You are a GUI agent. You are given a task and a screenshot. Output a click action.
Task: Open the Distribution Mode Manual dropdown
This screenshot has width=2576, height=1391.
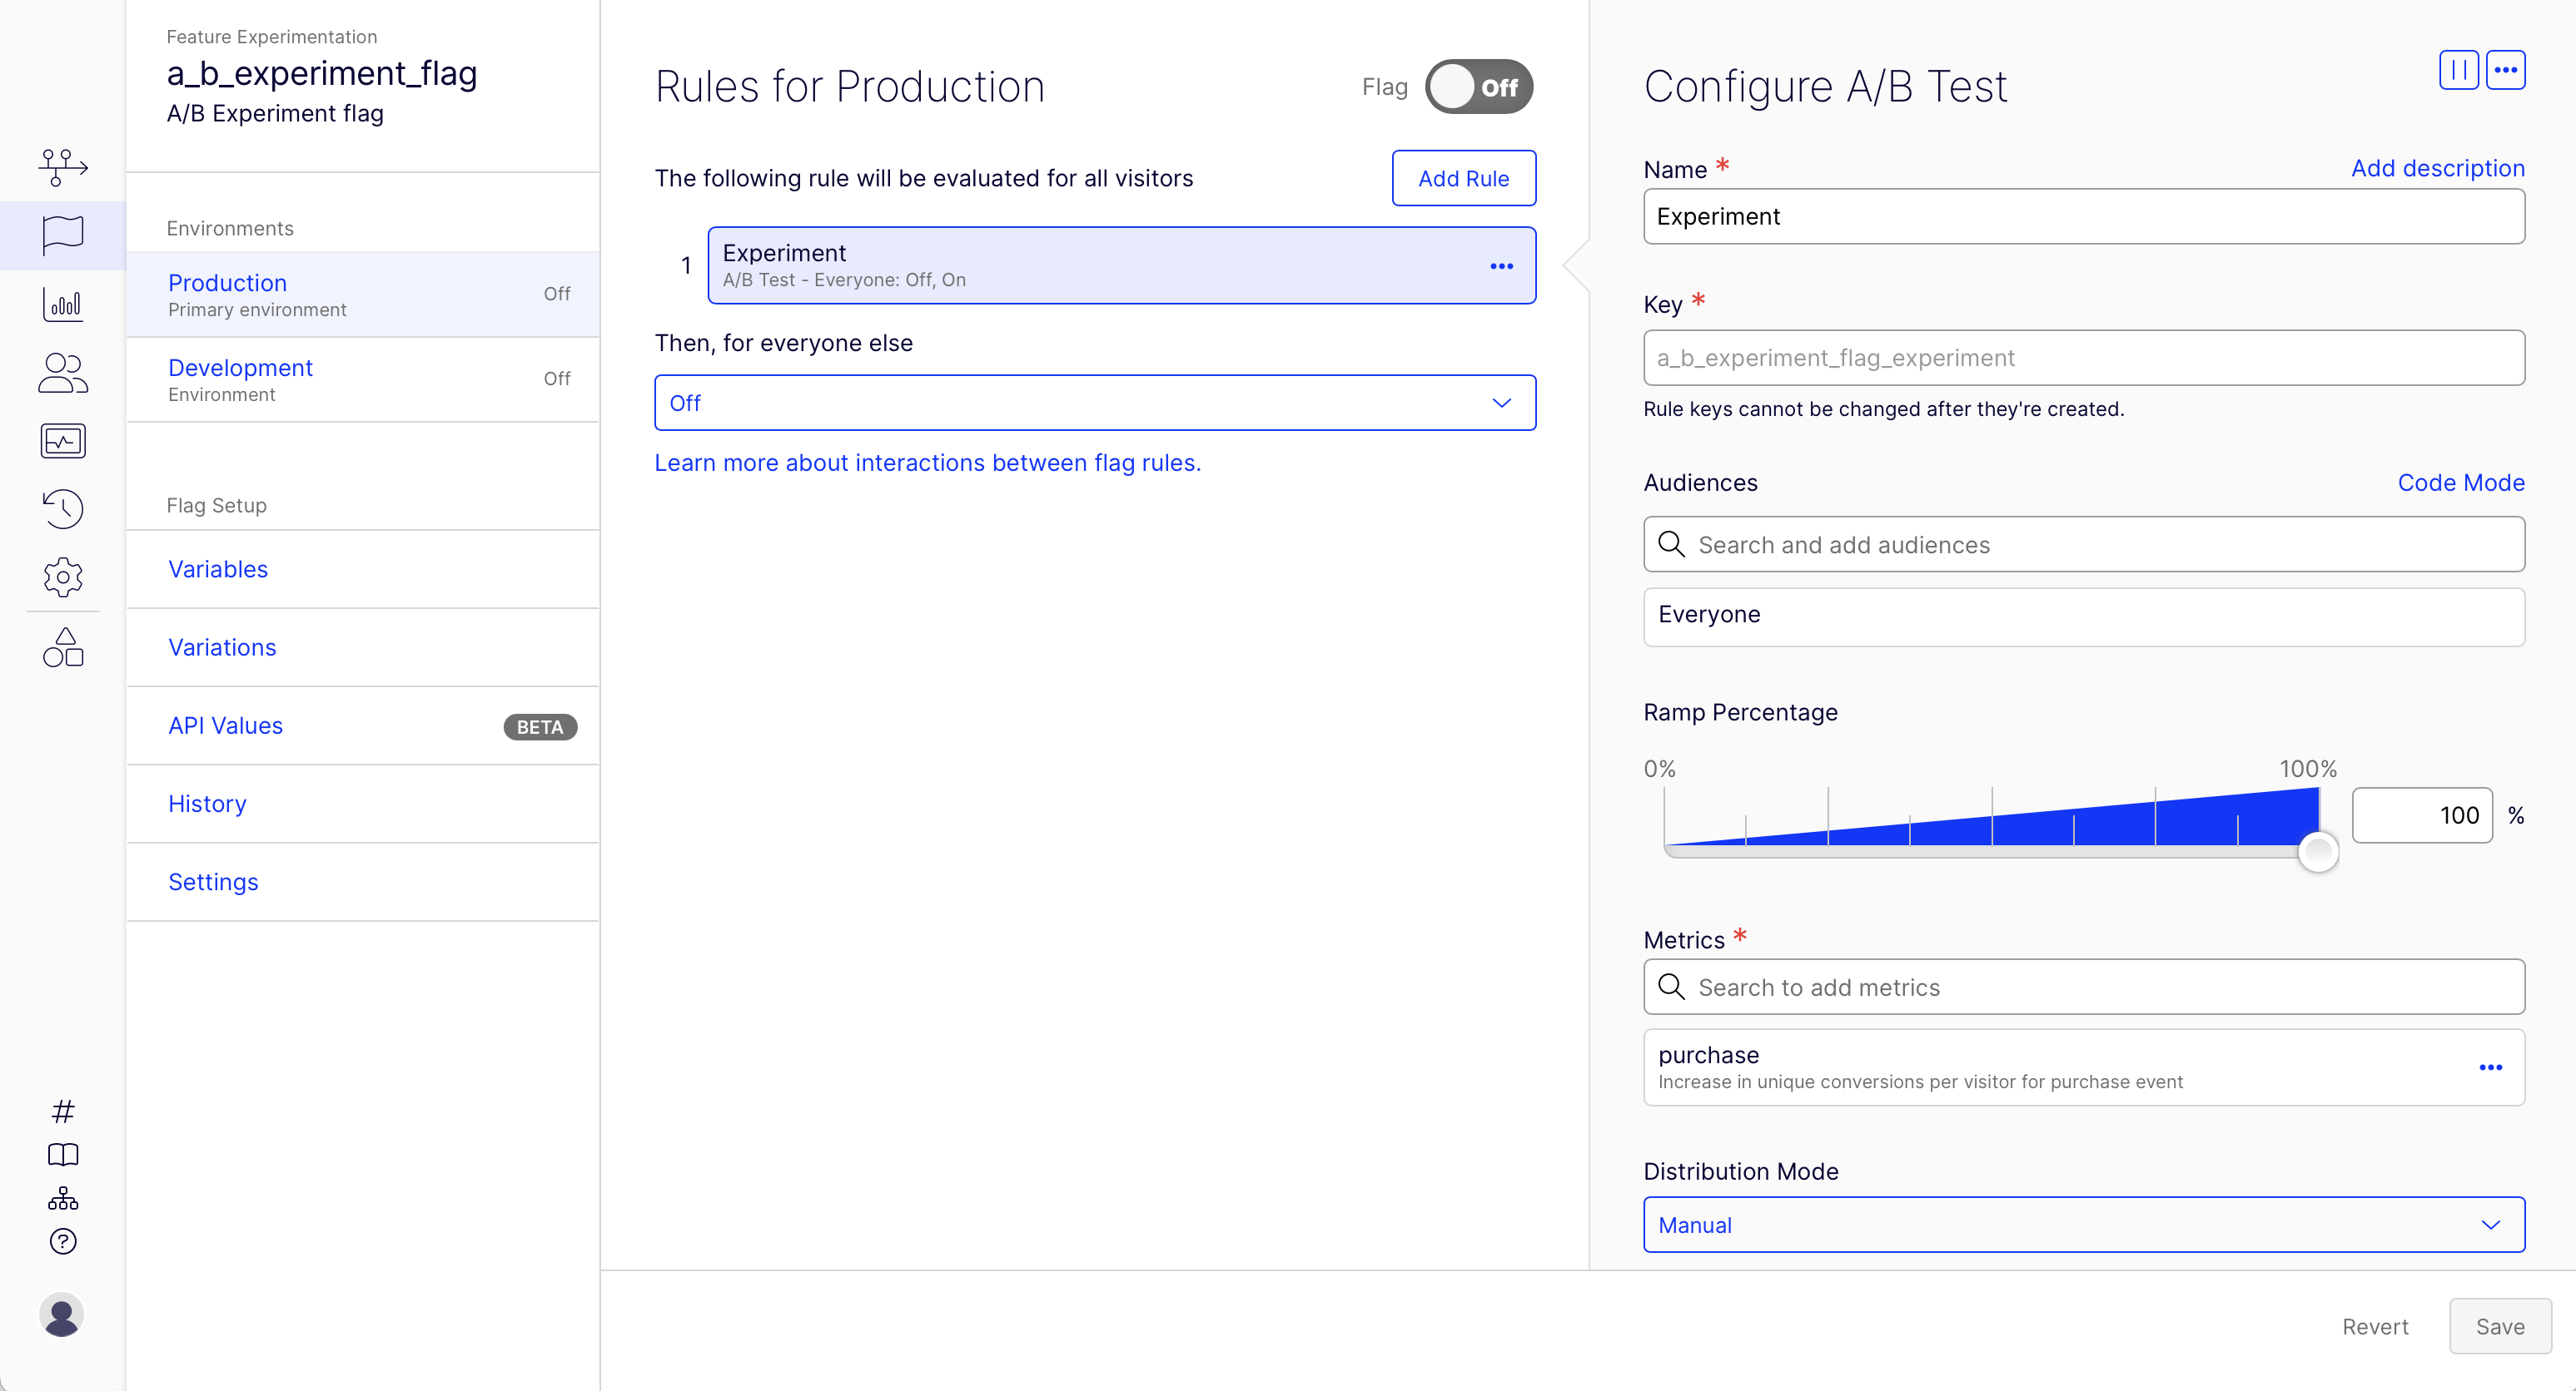pos(2083,1224)
